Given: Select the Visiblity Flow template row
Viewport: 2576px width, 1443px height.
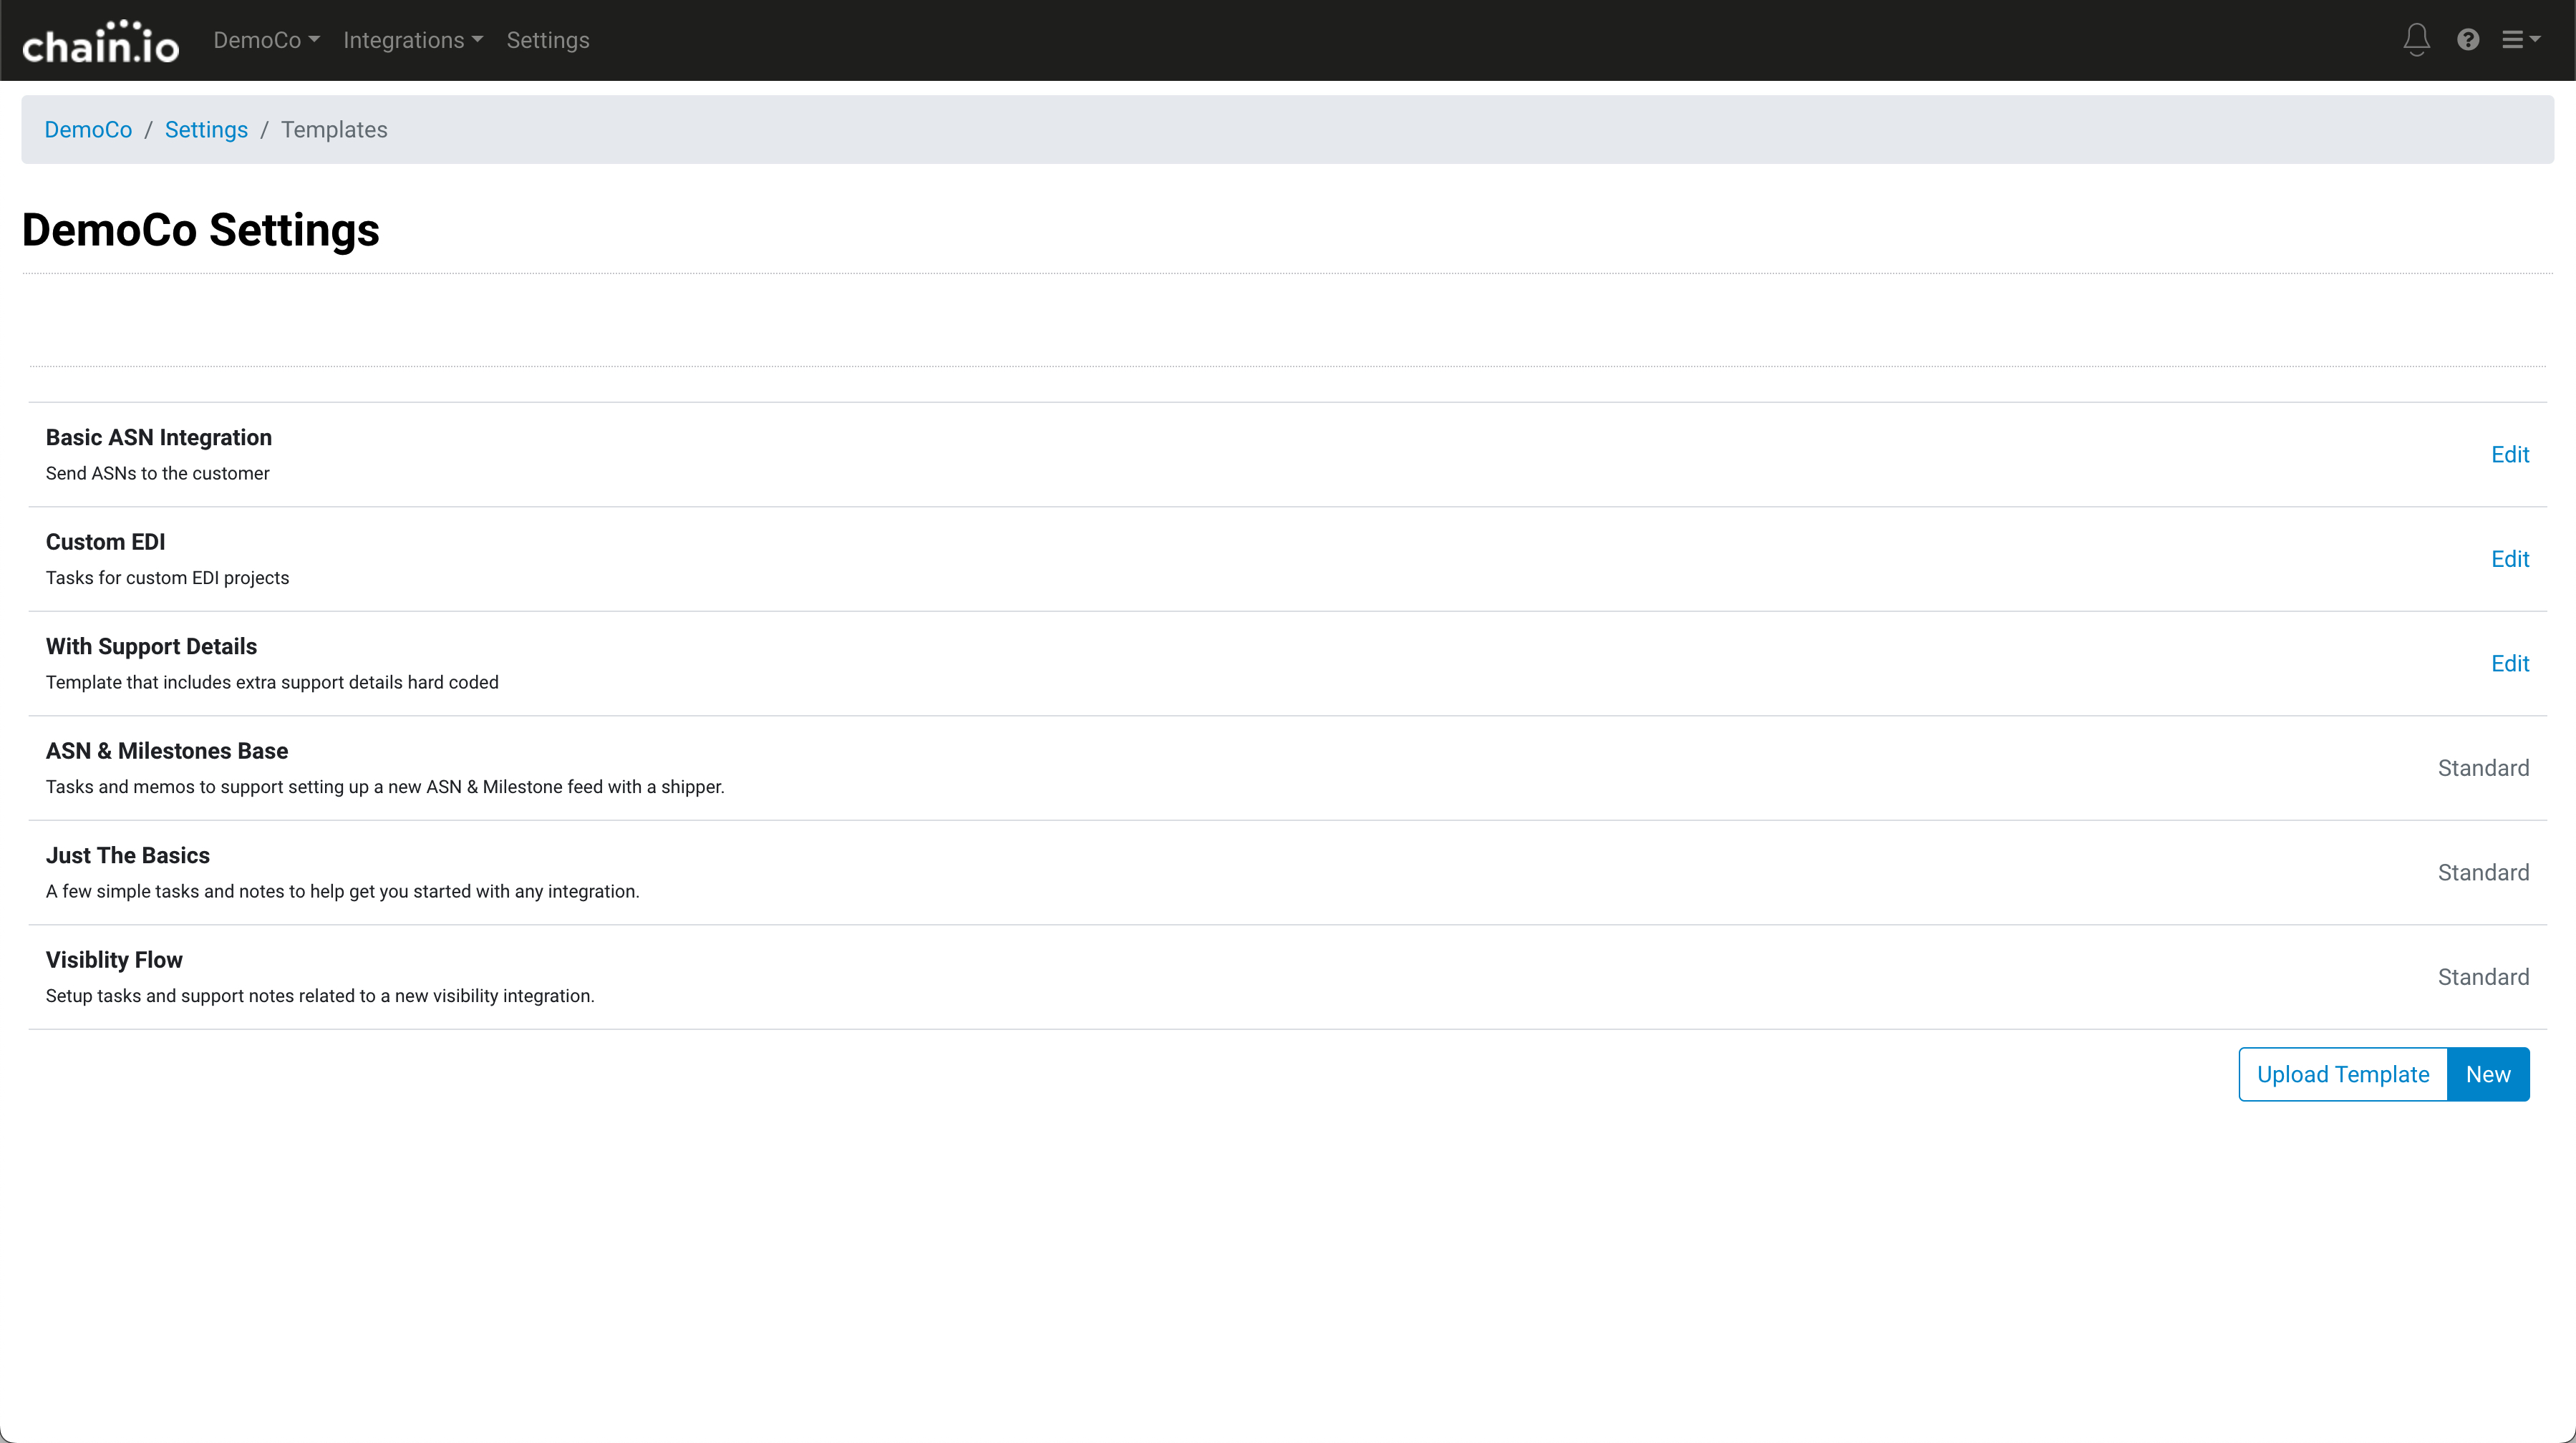Looking at the screenshot, I should tap(114, 960).
